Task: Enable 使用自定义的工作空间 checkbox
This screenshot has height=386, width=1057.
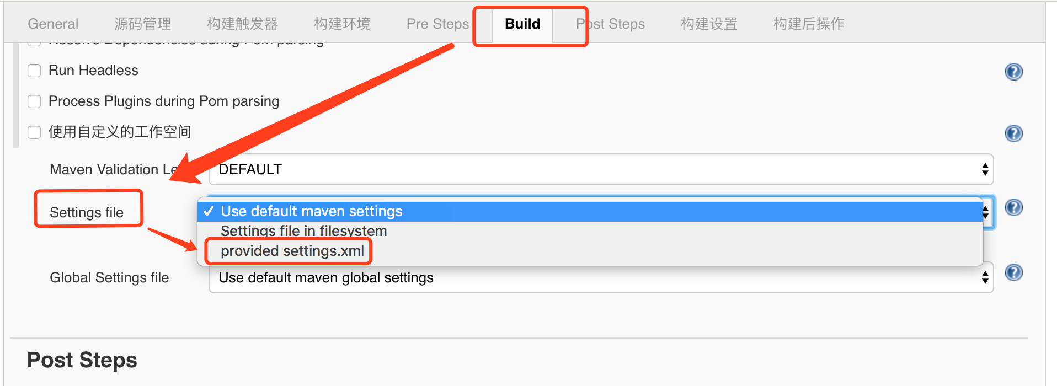Action: (34, 132)
